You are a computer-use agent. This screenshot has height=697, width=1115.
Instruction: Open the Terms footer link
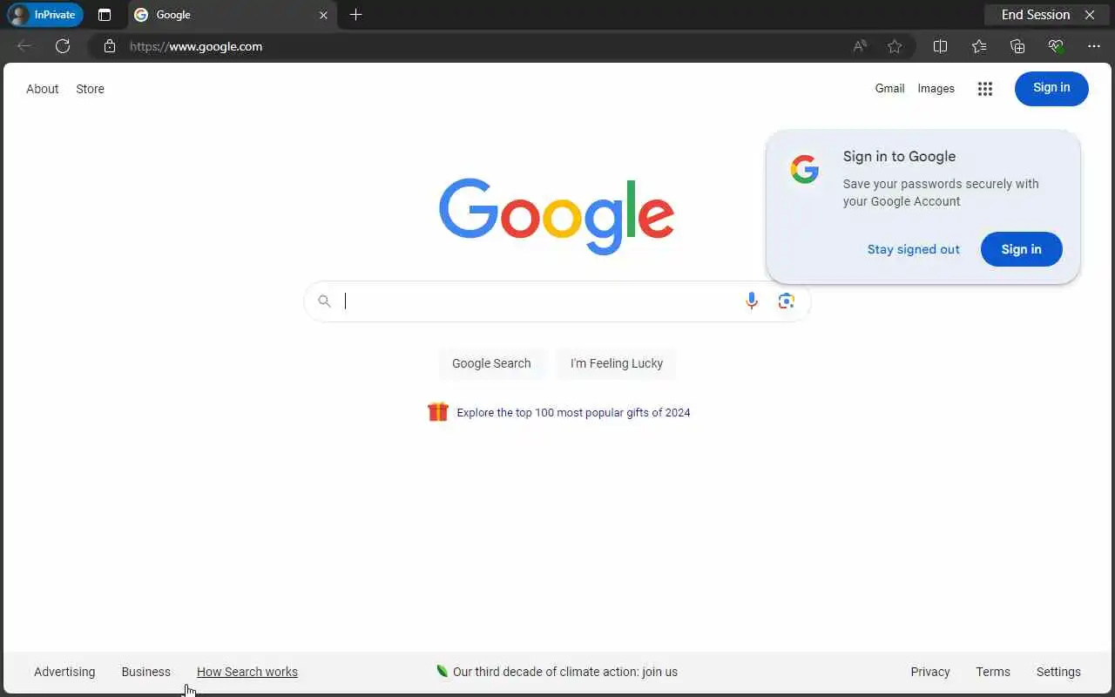tap(993, 672)
